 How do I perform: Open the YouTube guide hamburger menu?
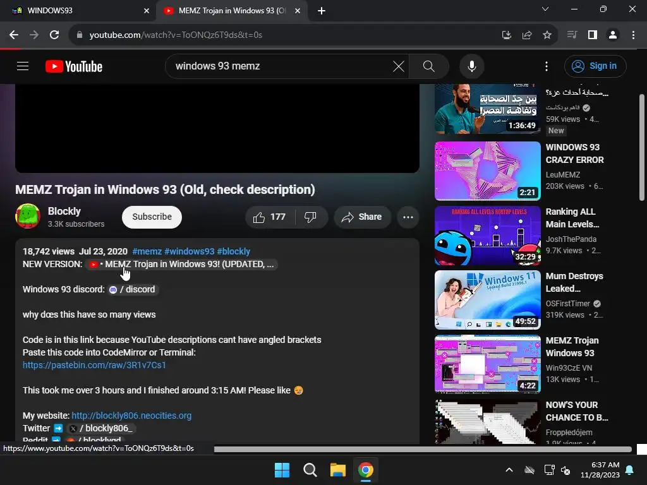click(23, 66)
